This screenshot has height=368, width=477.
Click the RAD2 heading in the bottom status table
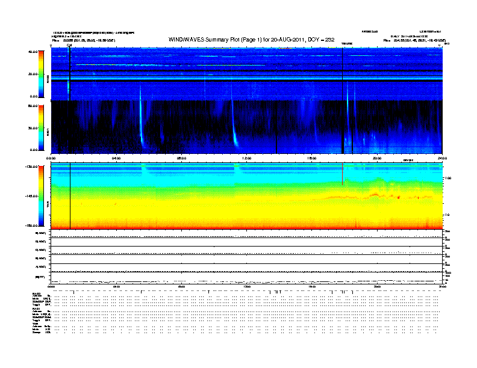point(36,293)
